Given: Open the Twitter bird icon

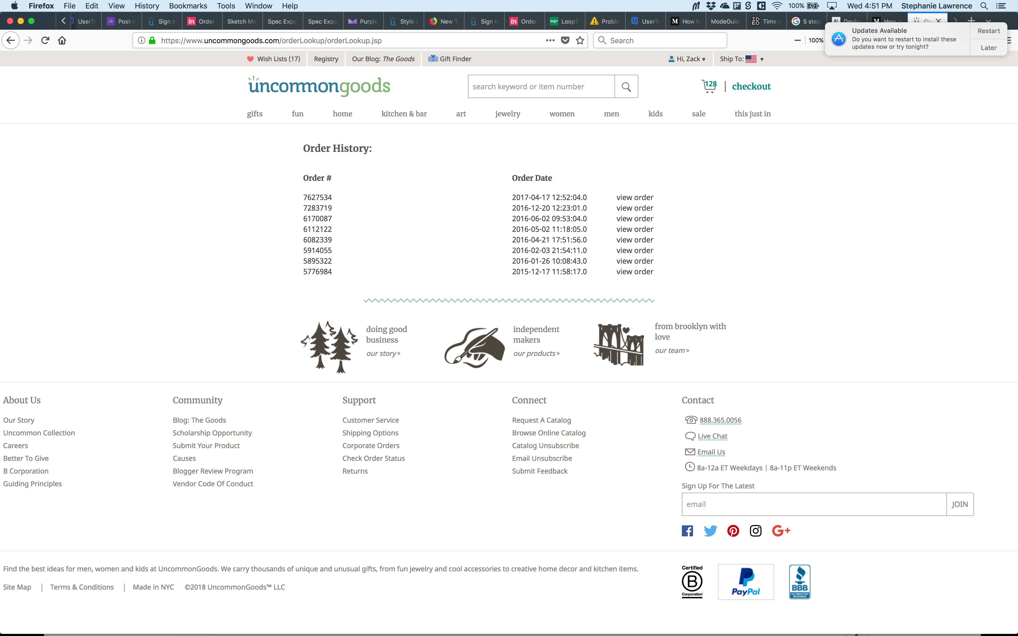Looking at the screenshot, I should click(x=710, y=531).
